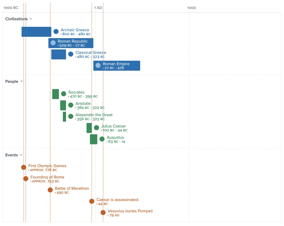Click the Caesar is assassinated orange dot
284x226 pixels.
[x=92, y=201]
